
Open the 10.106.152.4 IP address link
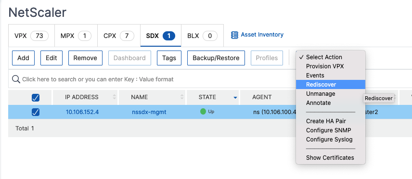coord(82,112)
